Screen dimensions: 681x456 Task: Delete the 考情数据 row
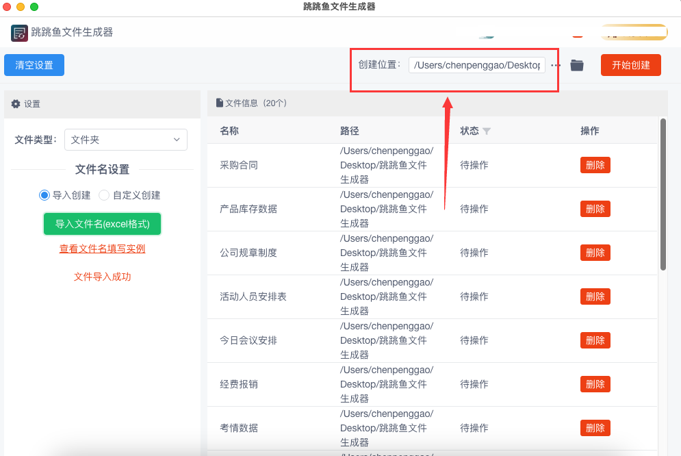(x=595, y=428)
